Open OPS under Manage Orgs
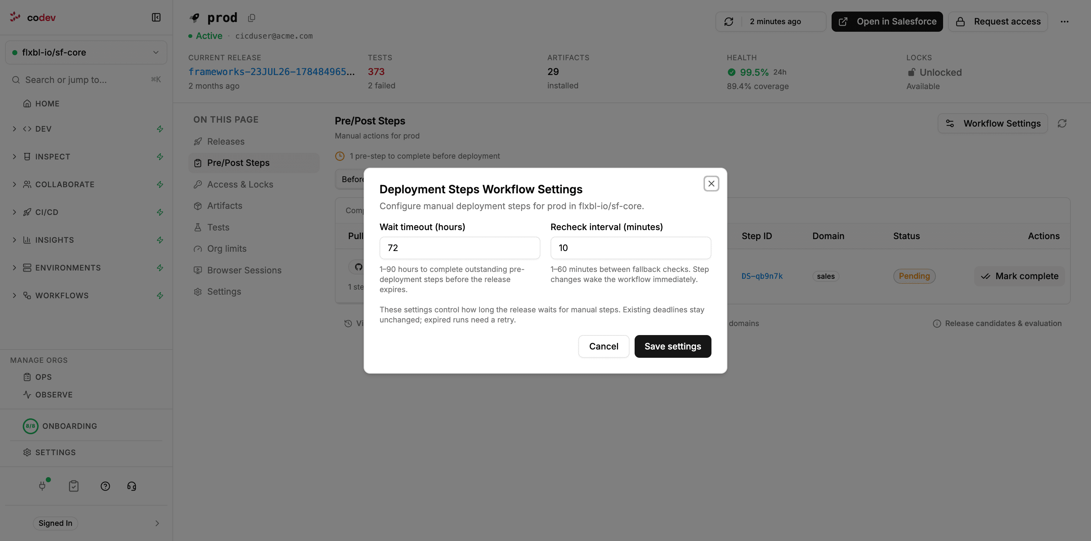This screenshot has height=541, width=1091. (x=43, y=377)
